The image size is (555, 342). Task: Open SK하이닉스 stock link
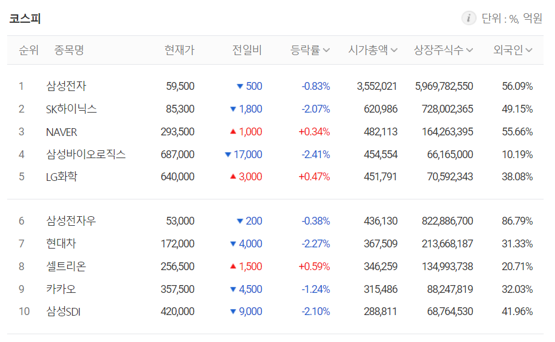[71, 109]
